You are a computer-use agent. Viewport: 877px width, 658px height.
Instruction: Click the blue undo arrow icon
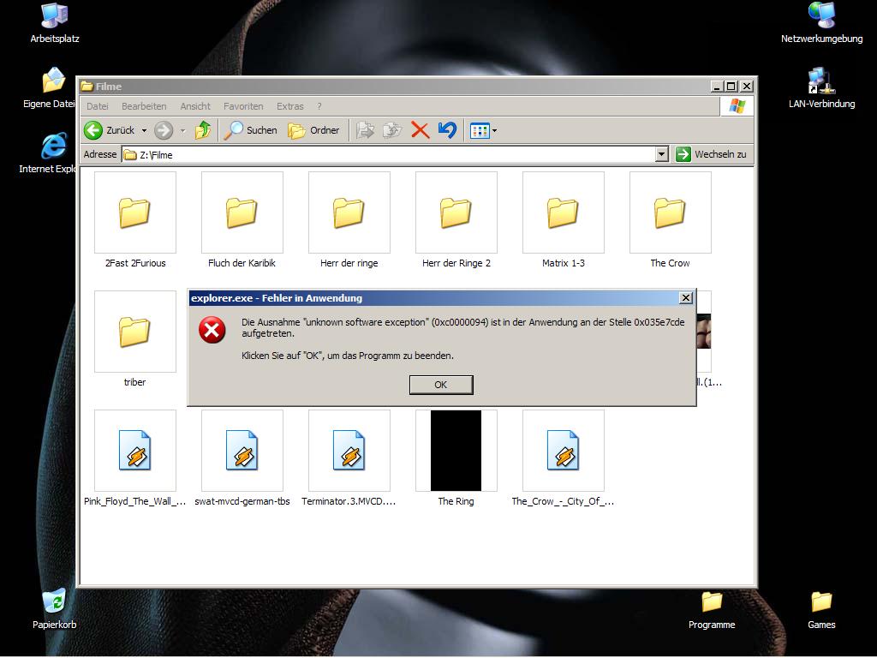click(x=447, y=130)
